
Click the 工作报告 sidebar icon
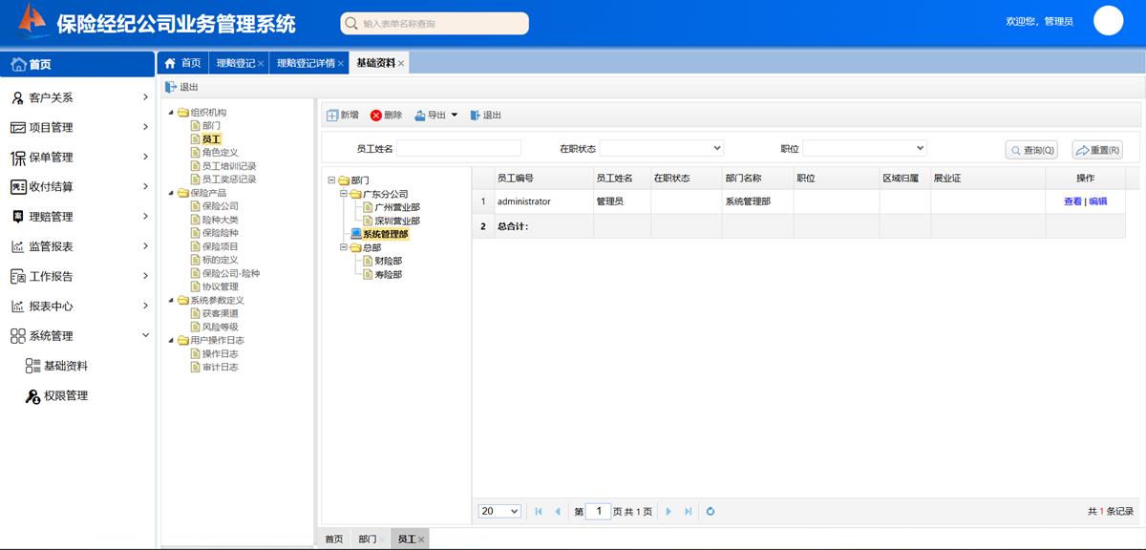point(17,276)
